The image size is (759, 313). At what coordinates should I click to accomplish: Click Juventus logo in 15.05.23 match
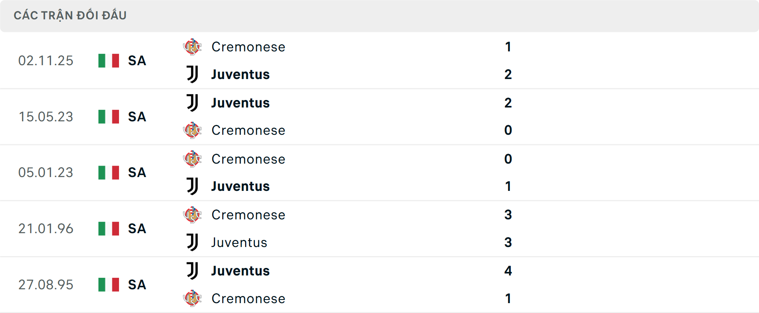click(x=193, y=103)
